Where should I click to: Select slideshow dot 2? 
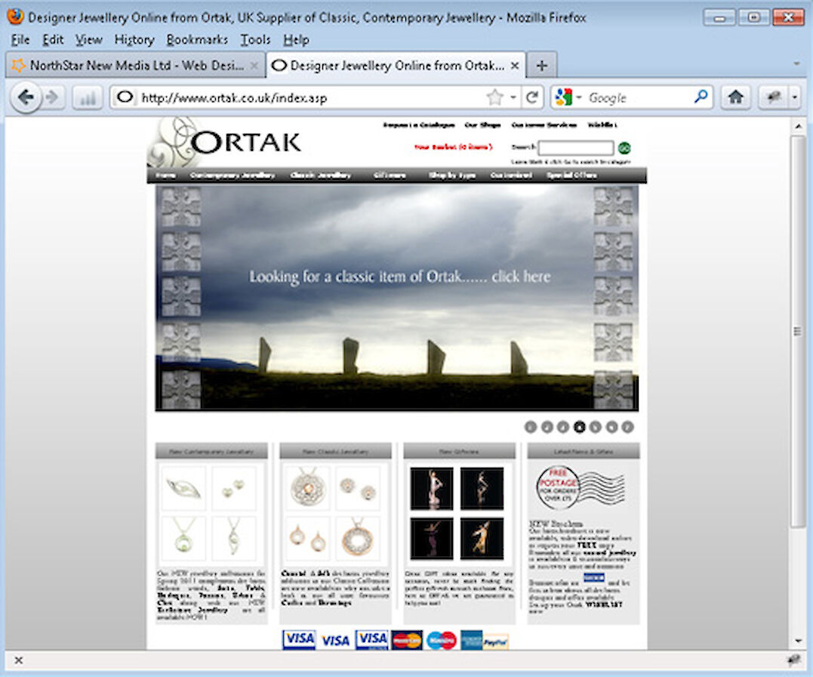(x=547, y=427)
